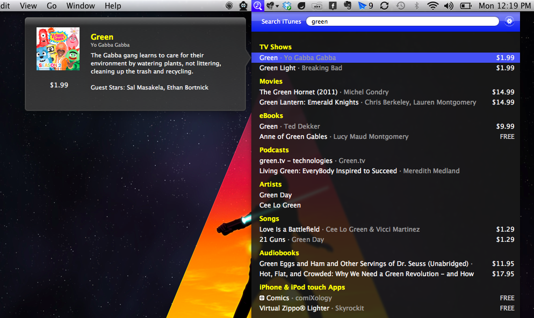Open the Window menu
Screen dimensions: 534x318
81,5
